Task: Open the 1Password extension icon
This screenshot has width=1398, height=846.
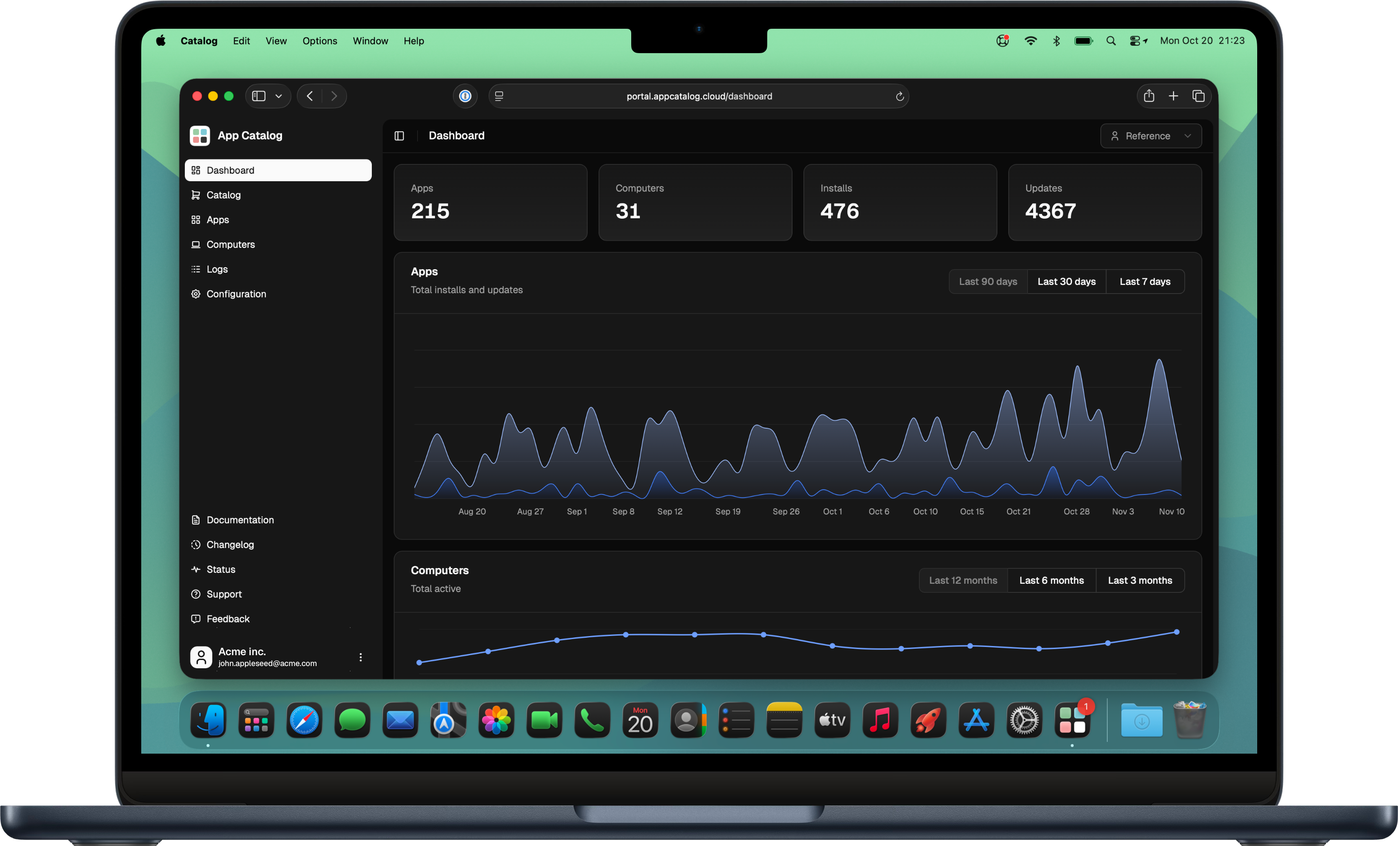Action: pos(465,96)
